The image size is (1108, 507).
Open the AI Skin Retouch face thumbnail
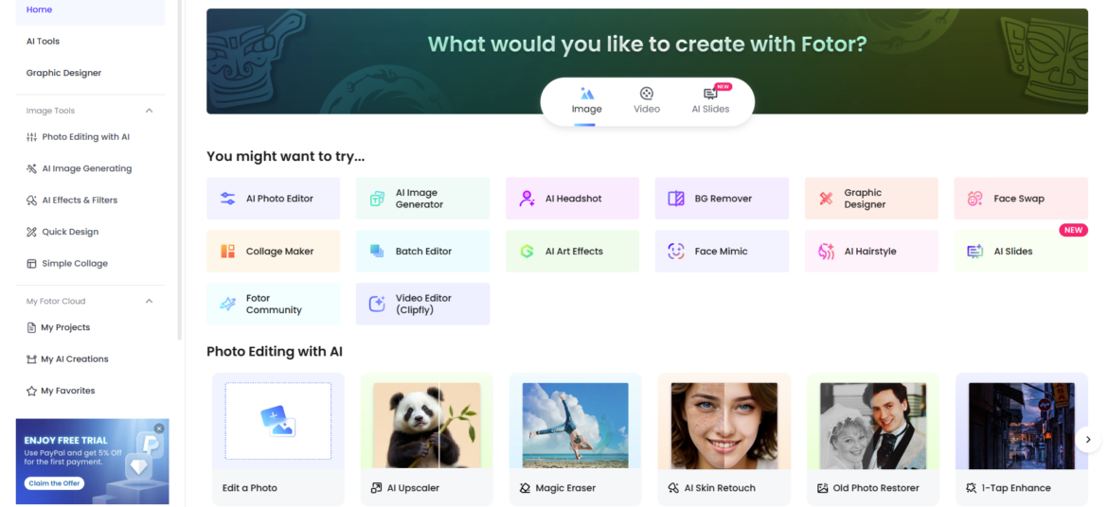(x=724, y=425)
